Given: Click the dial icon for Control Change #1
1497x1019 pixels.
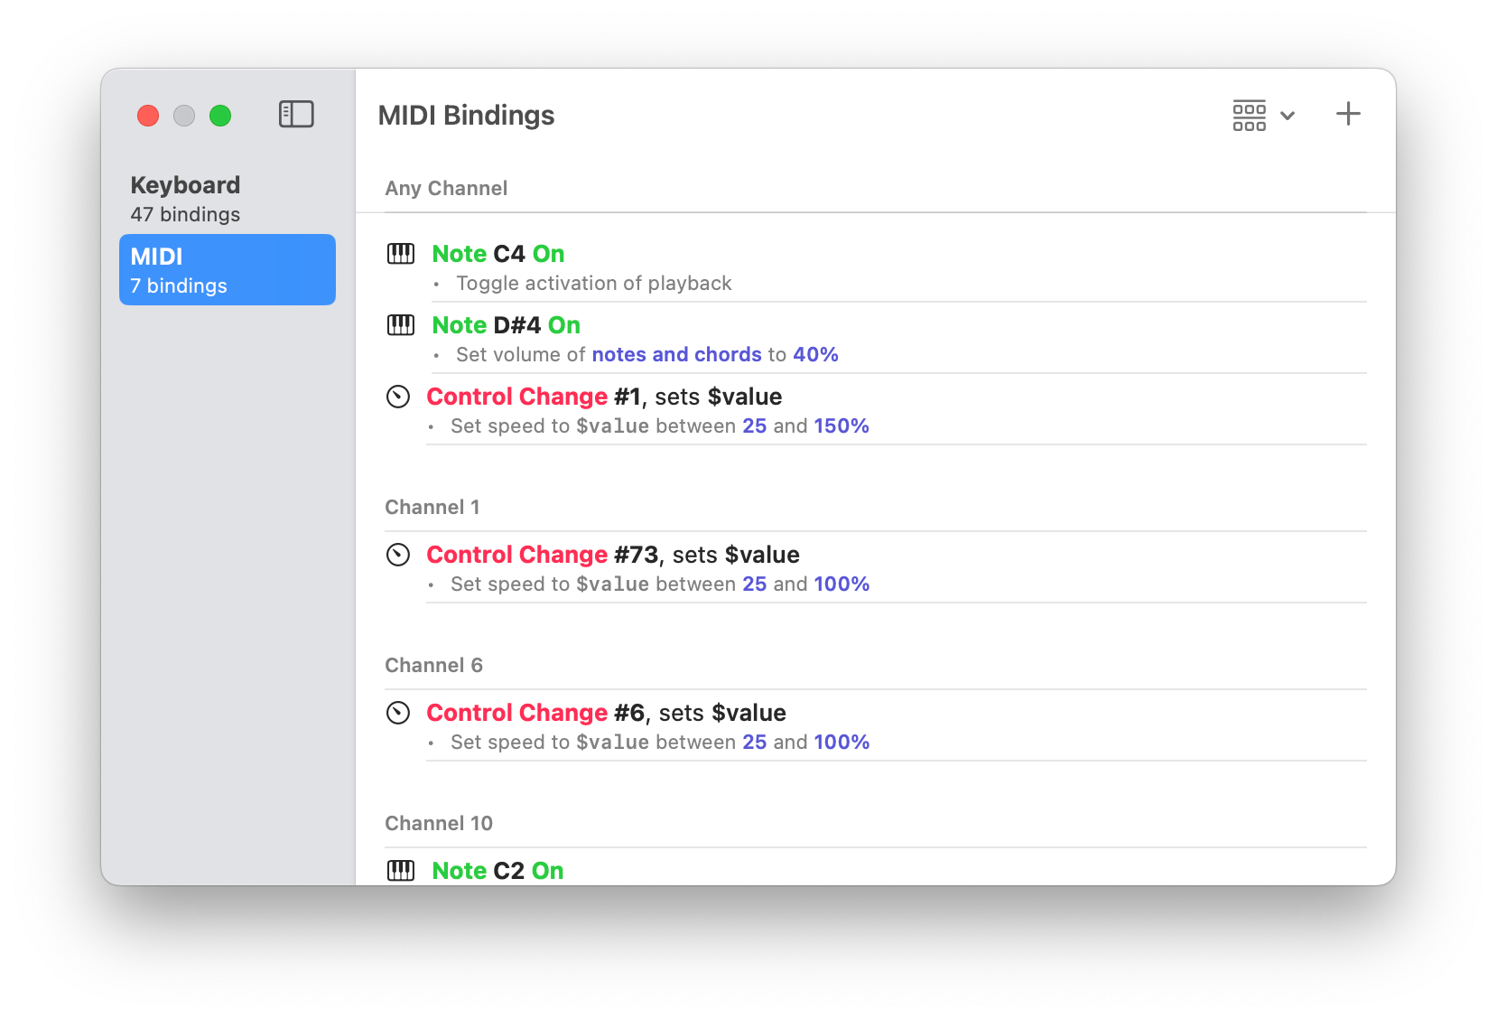Looking at the screenshot, I should coord(398,397).
